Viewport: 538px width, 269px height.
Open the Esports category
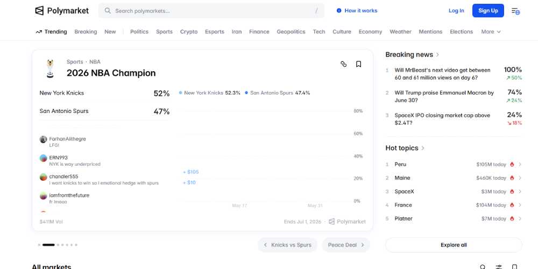click(x=215, y=32)
